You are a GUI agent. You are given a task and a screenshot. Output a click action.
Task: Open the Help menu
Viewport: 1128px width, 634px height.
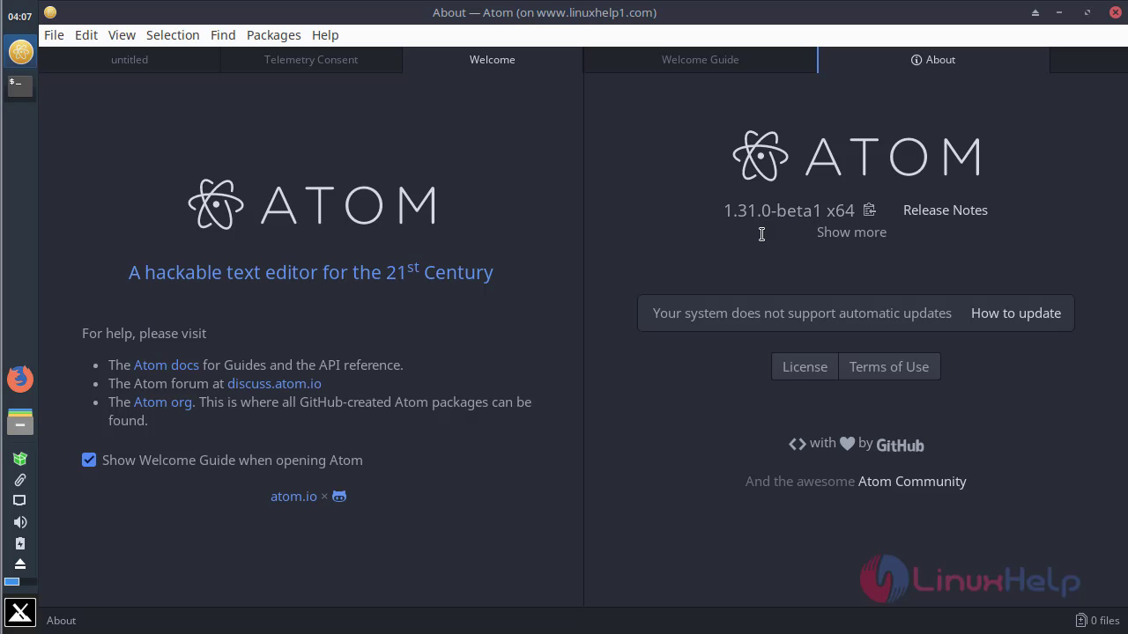pyautogui.click(x=325, y=34)
